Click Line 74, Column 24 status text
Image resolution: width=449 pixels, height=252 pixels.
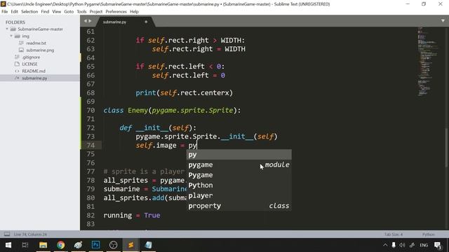coord(30,234)
